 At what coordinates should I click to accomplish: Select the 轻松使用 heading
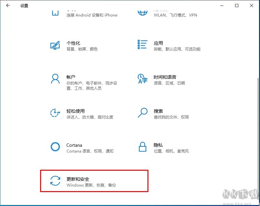coord(76,111)
